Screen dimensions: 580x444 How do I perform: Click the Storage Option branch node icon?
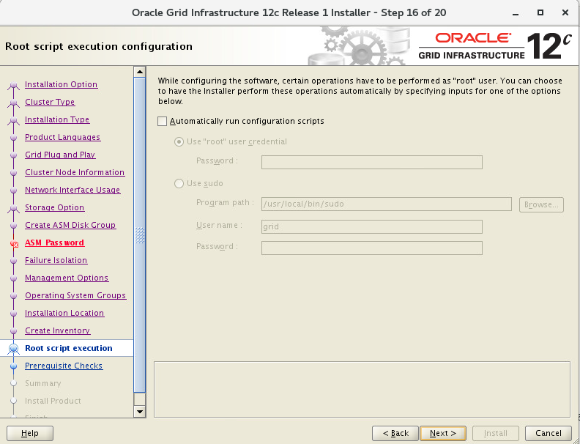14,209
